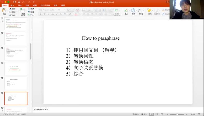Open the Insert (插入) ribbon tab
Screen dimensions: 204x116
coord(12,5)
